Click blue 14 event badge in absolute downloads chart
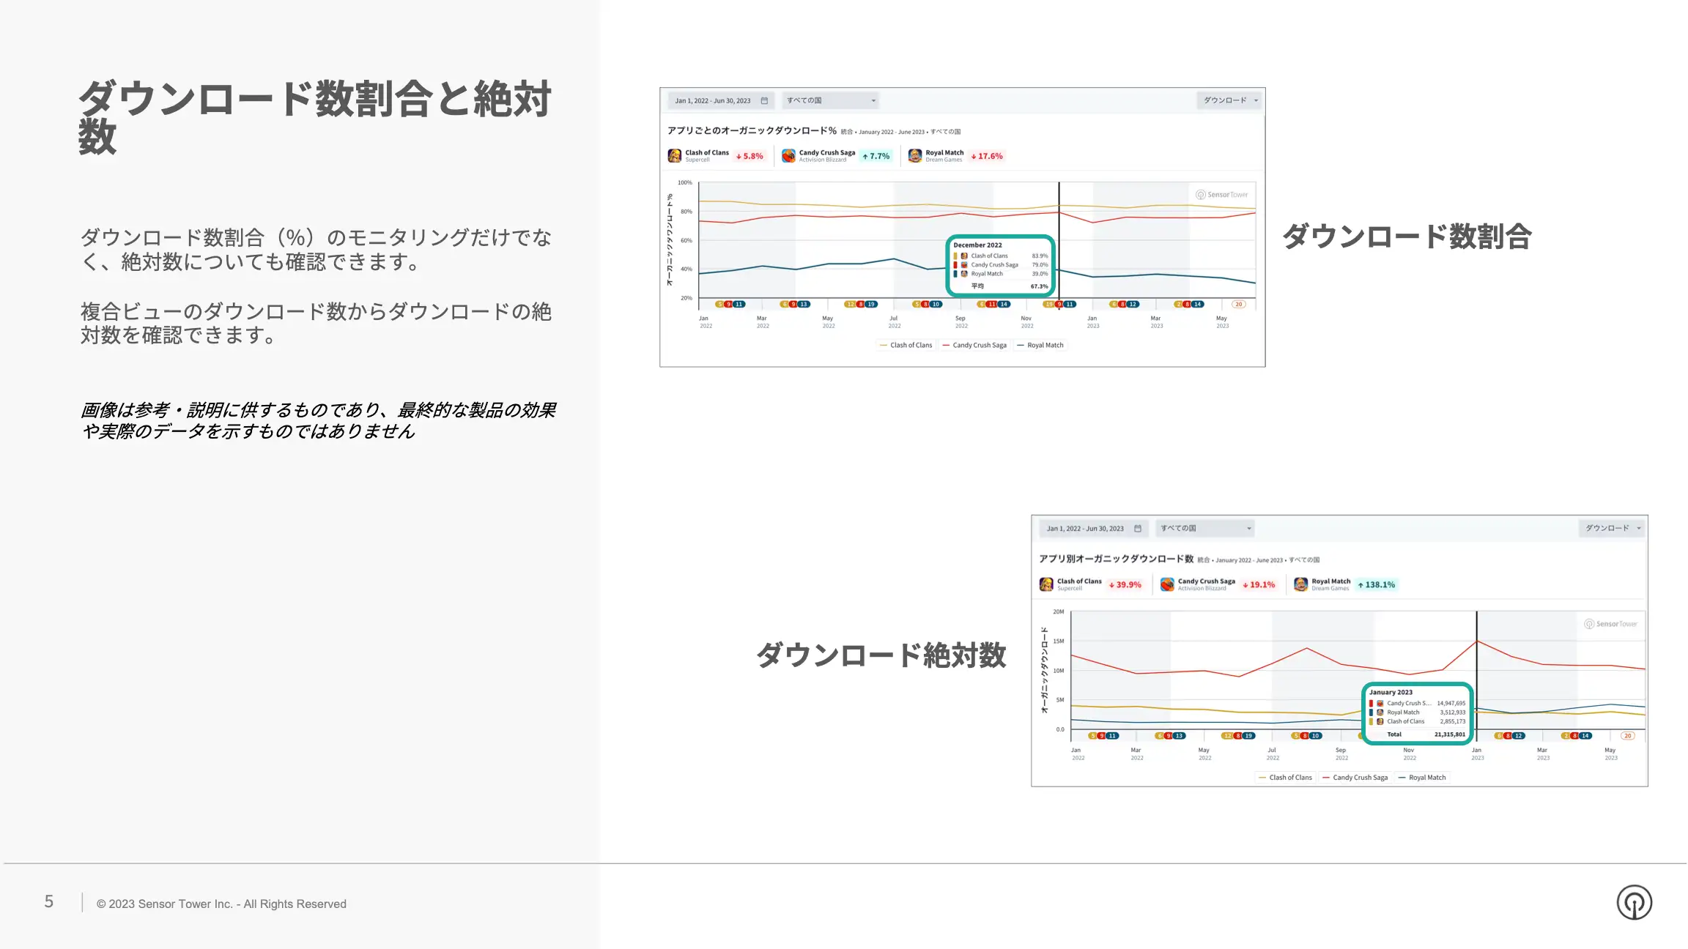The width and height of the screenshot is (1688, 949). pyautogui.click(x=1585, y=736)
